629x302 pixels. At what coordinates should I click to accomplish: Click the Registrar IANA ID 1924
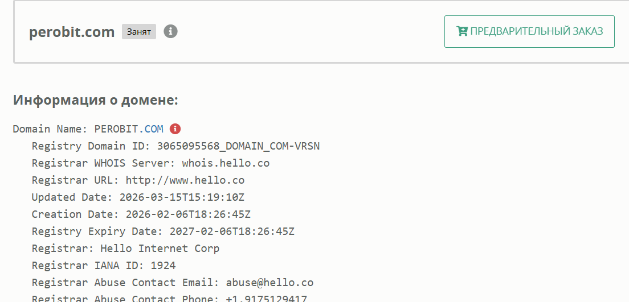pyautogui.click(x=163, y=266)
